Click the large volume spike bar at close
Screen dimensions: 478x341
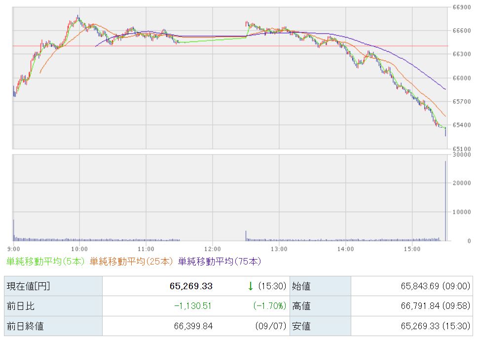pos(445,201)
